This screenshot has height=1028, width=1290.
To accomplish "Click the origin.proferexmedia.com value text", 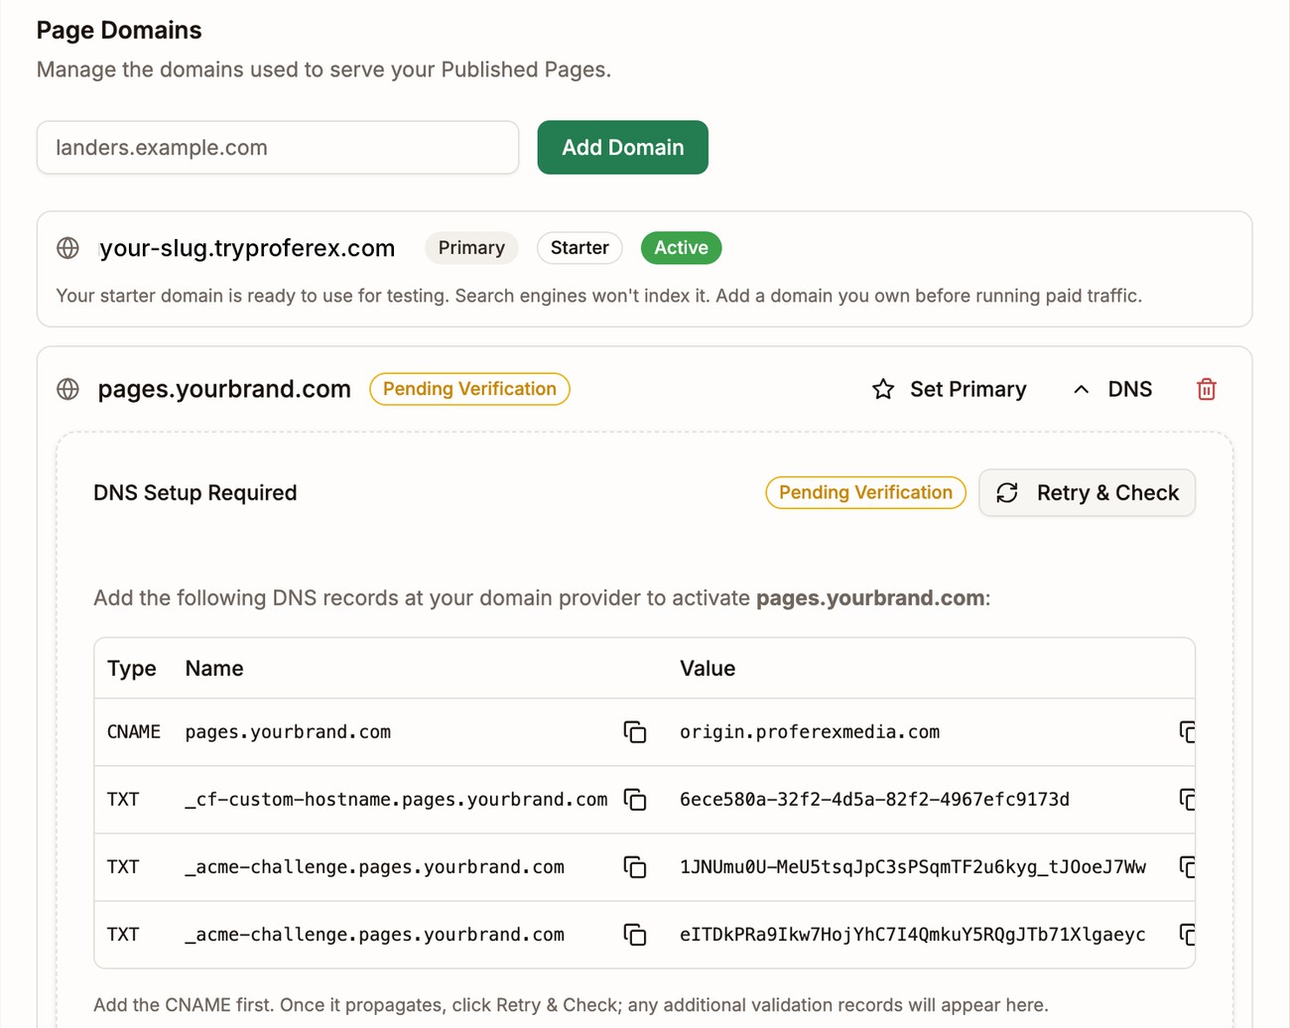I will click(810, 732).
